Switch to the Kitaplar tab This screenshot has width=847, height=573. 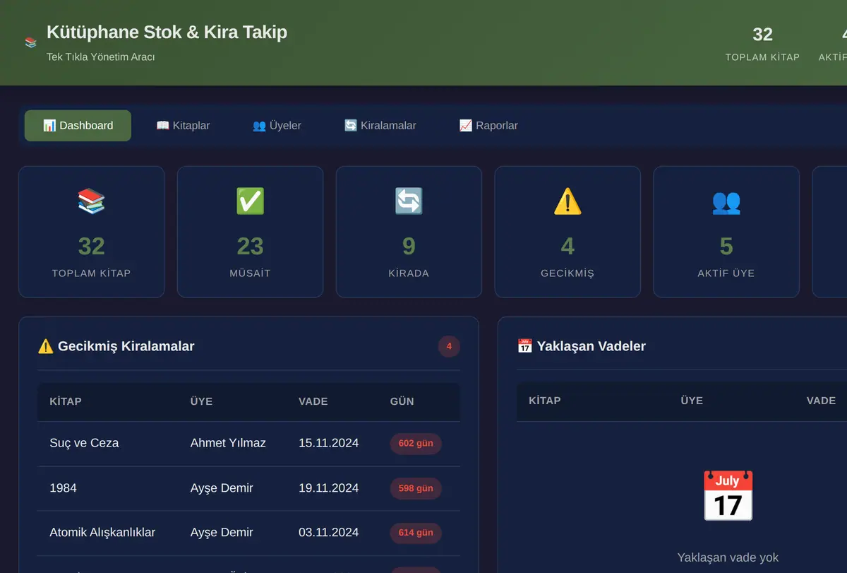click(183, 126)
